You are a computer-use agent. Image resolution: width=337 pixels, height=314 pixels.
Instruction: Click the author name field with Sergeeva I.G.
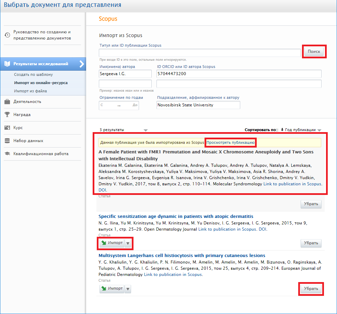(125, 74)
